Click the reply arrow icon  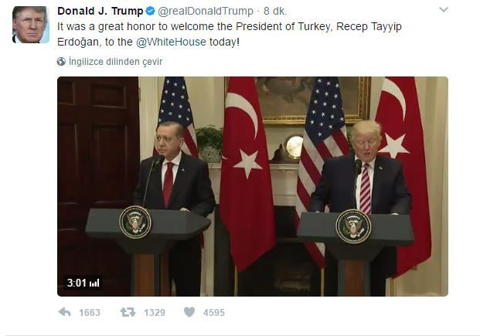pyautogui.click(x=65, y=312)
